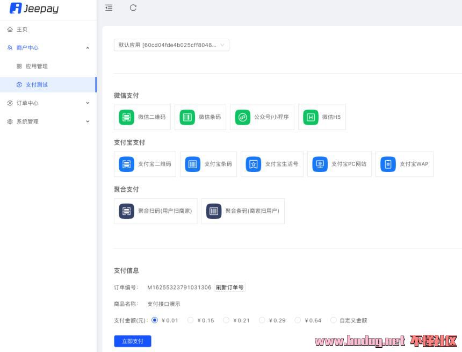This screenshot has height=352, width=462.
Task: Click the 订单中心 sidebar icon
Action: pyautogui.click(x=10, y=103)
